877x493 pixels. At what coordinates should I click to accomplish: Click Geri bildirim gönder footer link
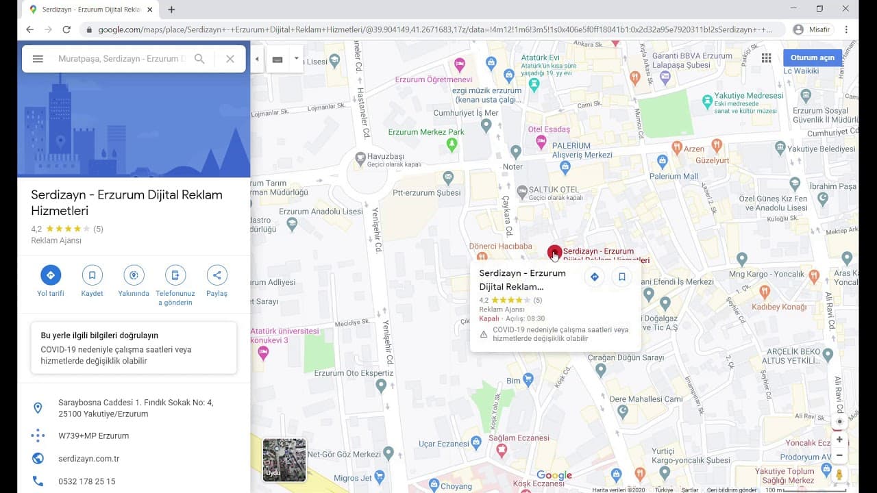[732, 490]
